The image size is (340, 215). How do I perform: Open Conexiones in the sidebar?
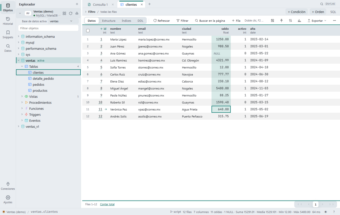(8, 186)
